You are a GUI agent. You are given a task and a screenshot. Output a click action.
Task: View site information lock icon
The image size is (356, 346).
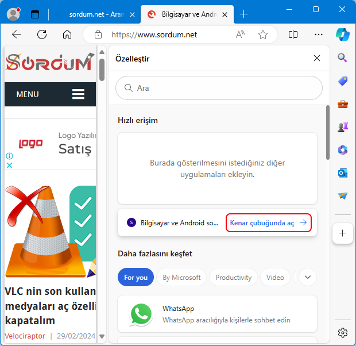98,34
